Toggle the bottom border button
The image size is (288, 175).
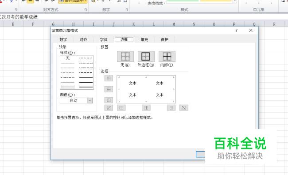(109, 100)
